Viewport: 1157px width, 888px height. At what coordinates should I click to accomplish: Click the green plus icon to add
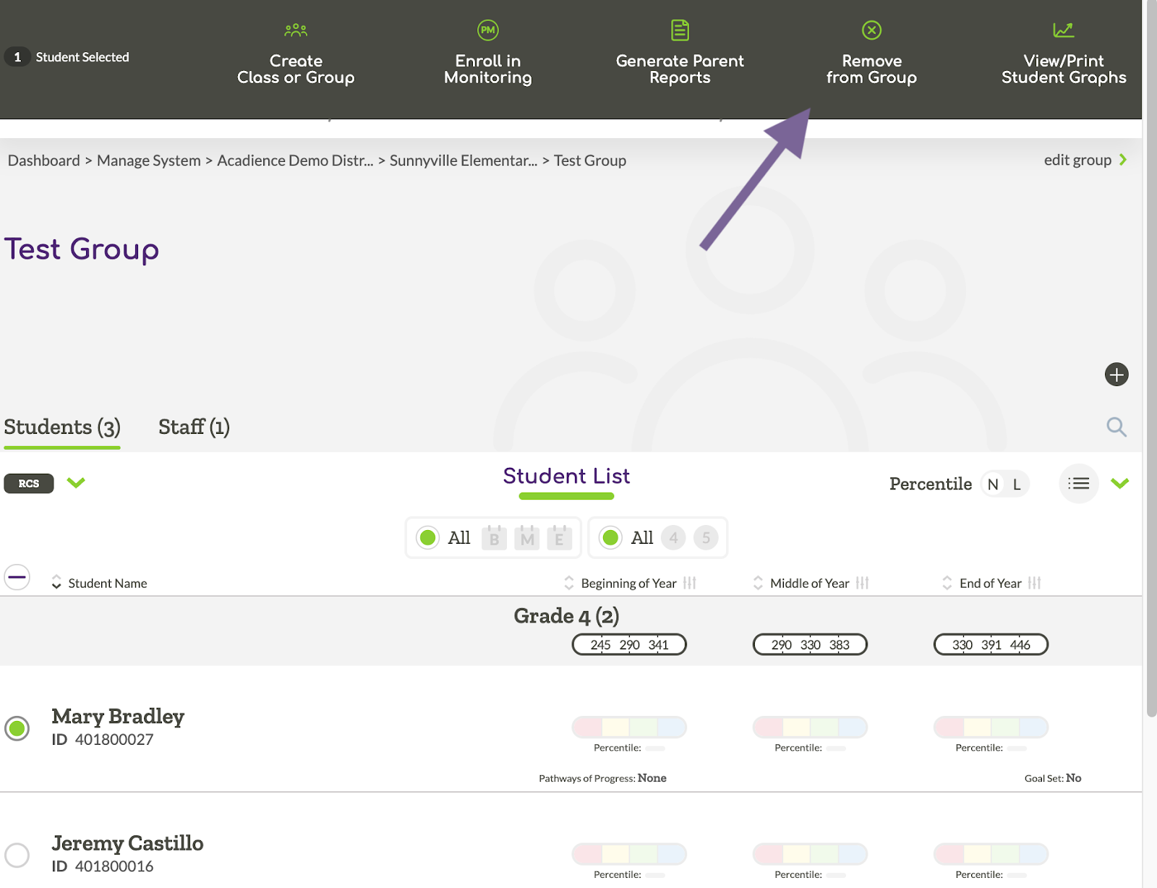(1117, 375)
